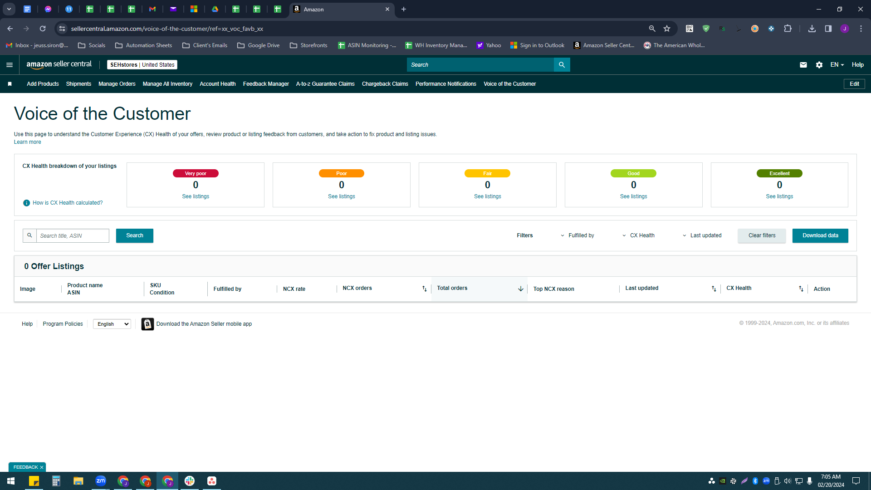This screenshot has width=871, height=490.
Task: Open the messages envelope icon
Action: point(803,65)
